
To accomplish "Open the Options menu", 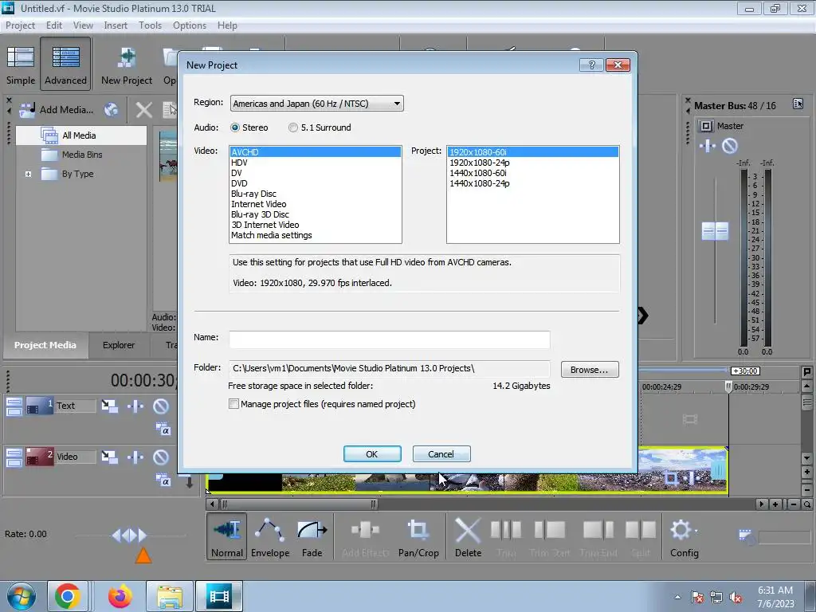I will point(190,25).
